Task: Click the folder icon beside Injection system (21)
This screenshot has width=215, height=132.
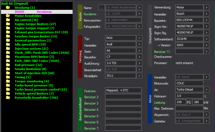Action: pos(8,49)
